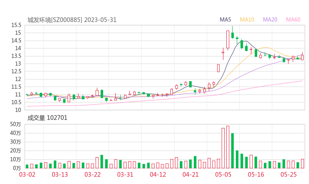Click the chart title 城发环境[SZ000885] 2023-05-31
Viewport: 309px width, 184px height.
72,20
